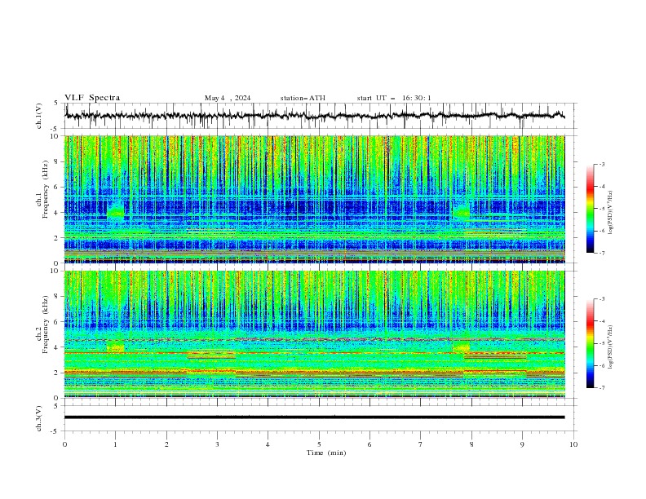This screenshot has width=646, height=499.
Task: Click time axis tick label "8"
Action: pyautogui.click(x=471, y=444)
